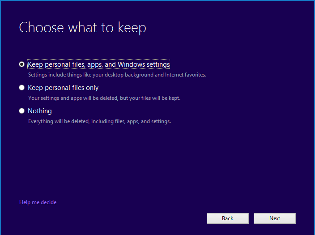Click description 'Your settings and apps will be deleted'
The image size is (315, 235).
coord(104,98)
